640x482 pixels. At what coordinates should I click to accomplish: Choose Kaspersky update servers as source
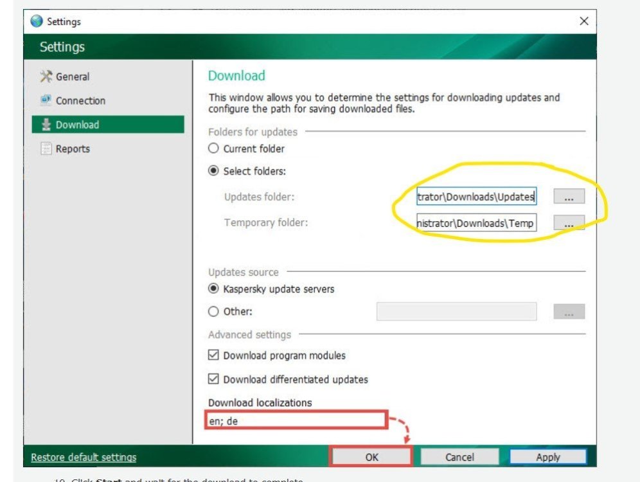213,289
